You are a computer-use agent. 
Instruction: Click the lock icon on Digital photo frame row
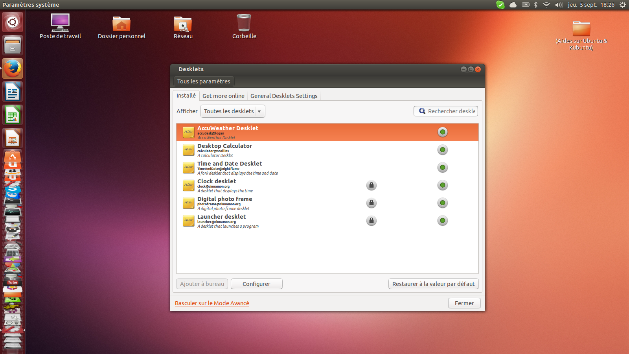tap(372, 203)
